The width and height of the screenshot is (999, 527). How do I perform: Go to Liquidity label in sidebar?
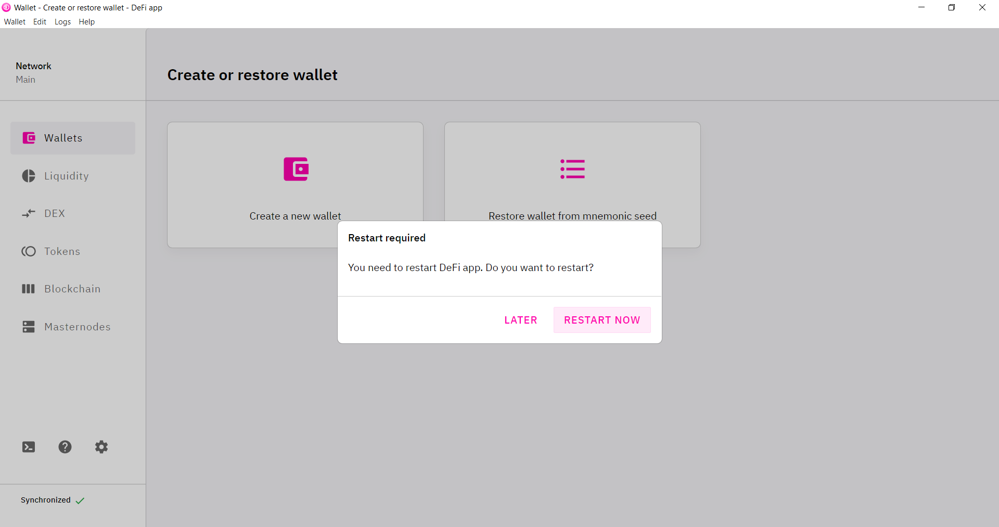click(67, 176)
